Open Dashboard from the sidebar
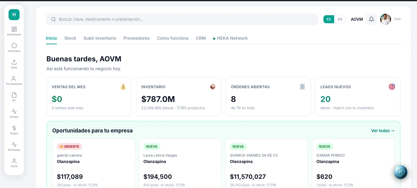The image size is (417, 188). tap(14, 31)
